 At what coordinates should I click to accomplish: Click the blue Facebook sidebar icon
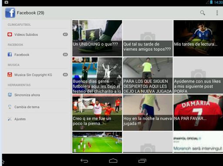(10, 55)
